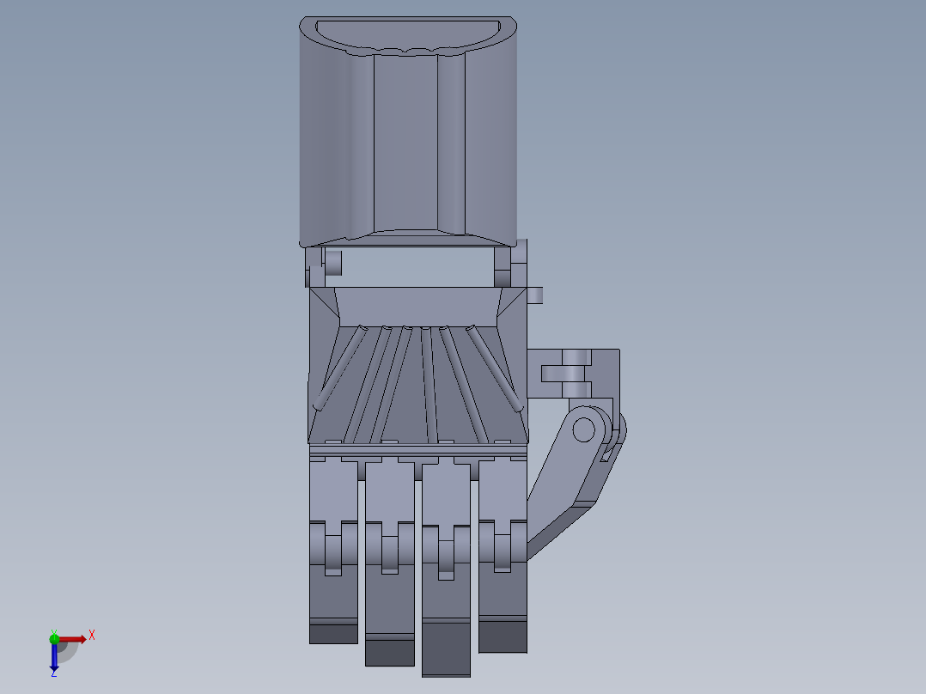The width and height of the screenshot is (926, 694).
Task: Select the circular pivot hole on the thumb
Action: [x=583, y=429]
